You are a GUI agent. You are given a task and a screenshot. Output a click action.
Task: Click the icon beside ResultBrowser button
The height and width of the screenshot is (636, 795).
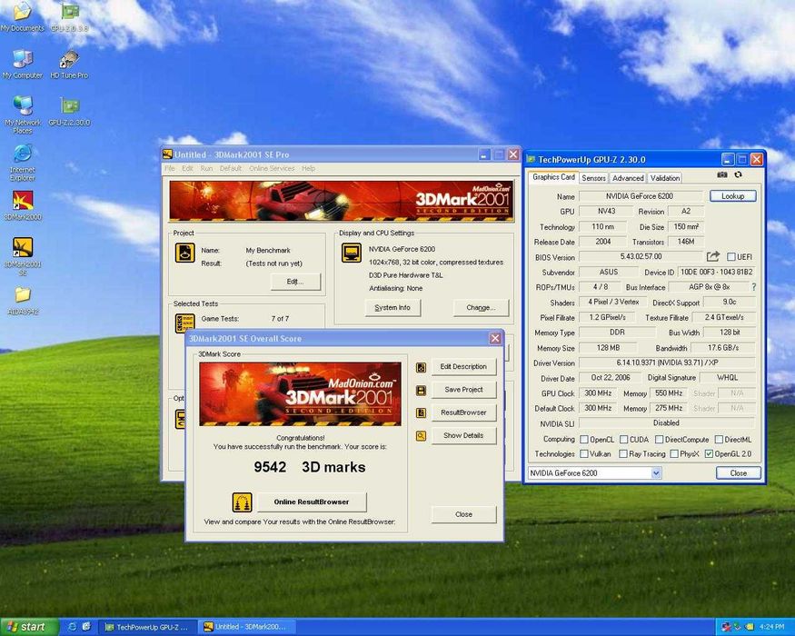tap(421, 412)
